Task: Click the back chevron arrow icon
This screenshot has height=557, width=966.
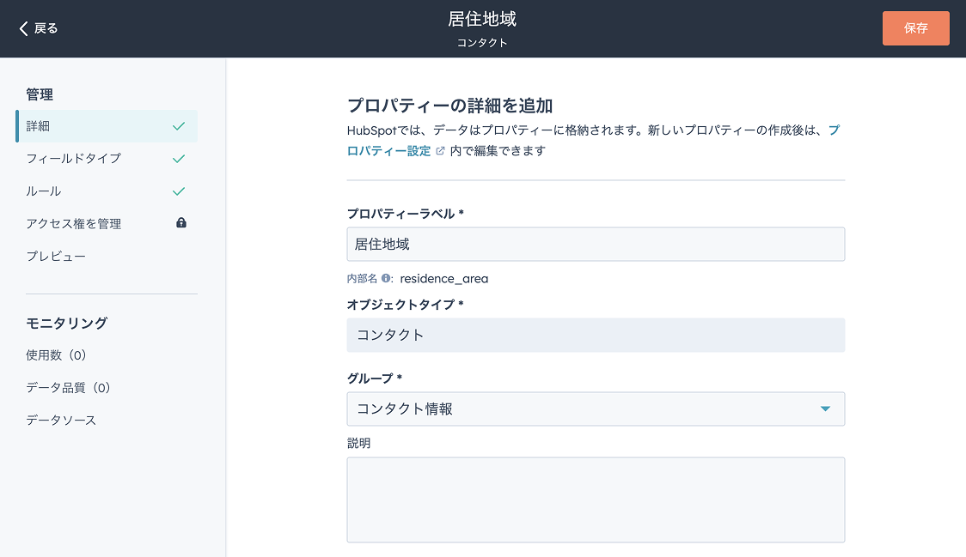Action: [x=24, y=28]
